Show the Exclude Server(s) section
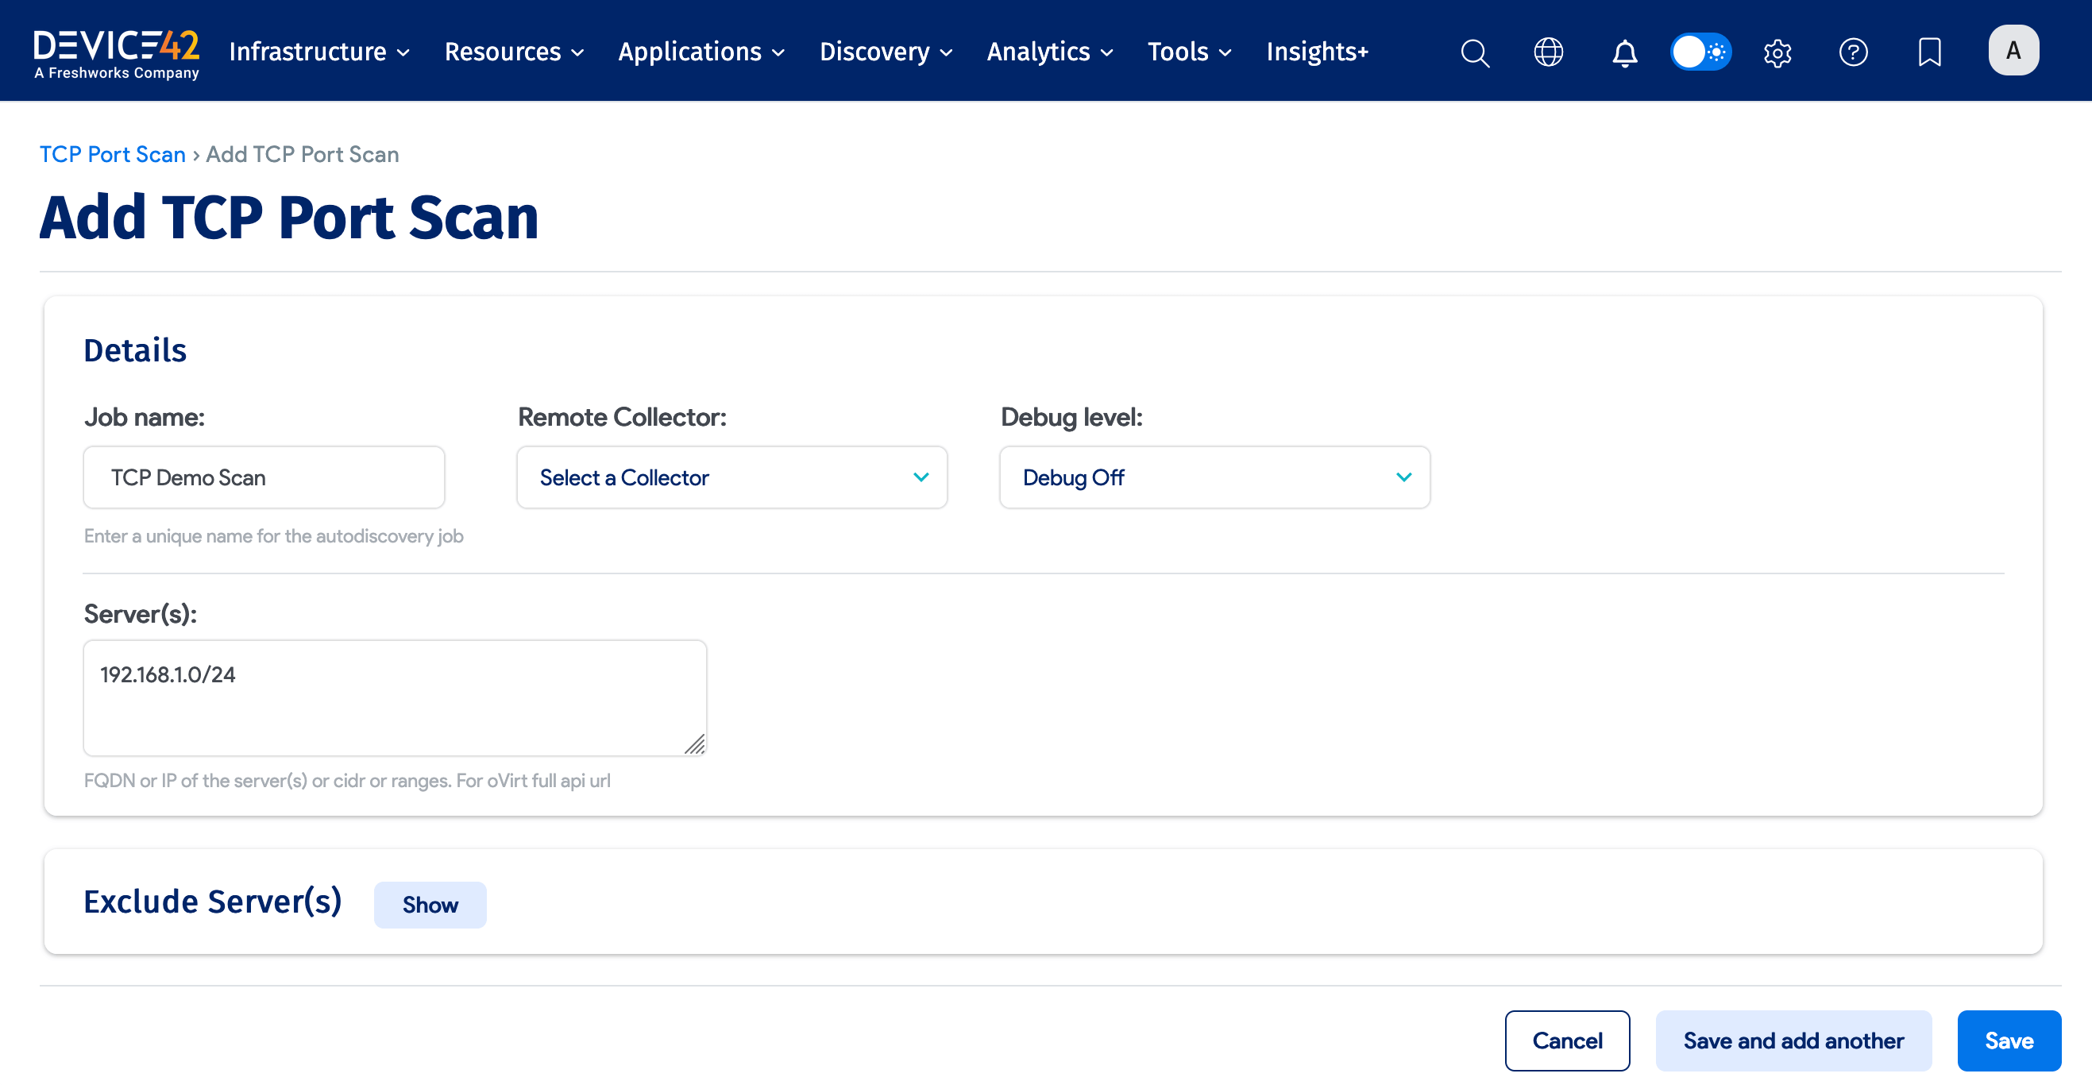Screen dimensions: 2092x1085 [x=430, y=904]
